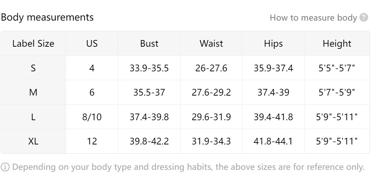Click the US size 8/10 cell

pos(92,117)
